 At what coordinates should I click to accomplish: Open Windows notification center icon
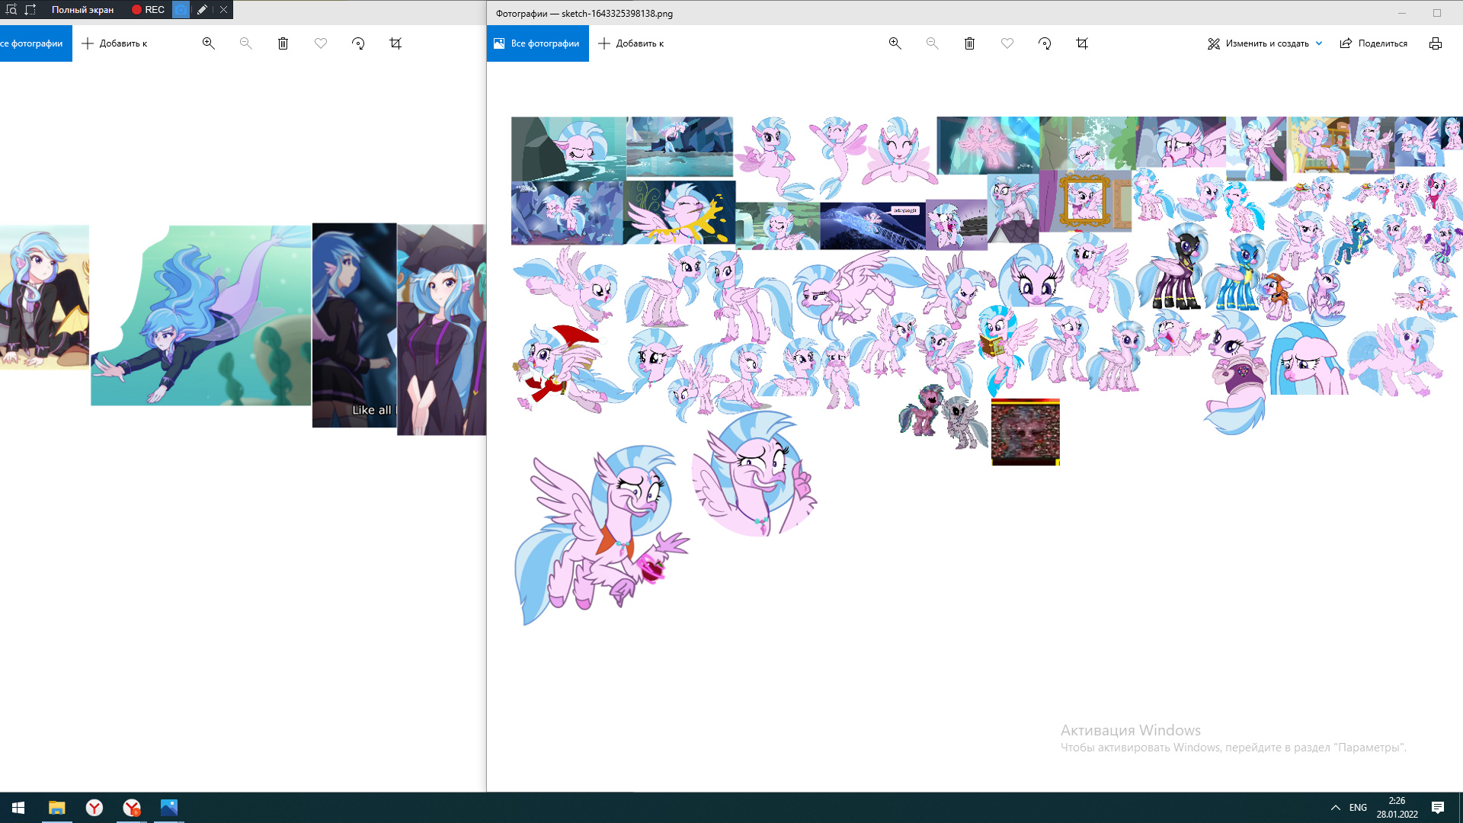point(1438,808)
